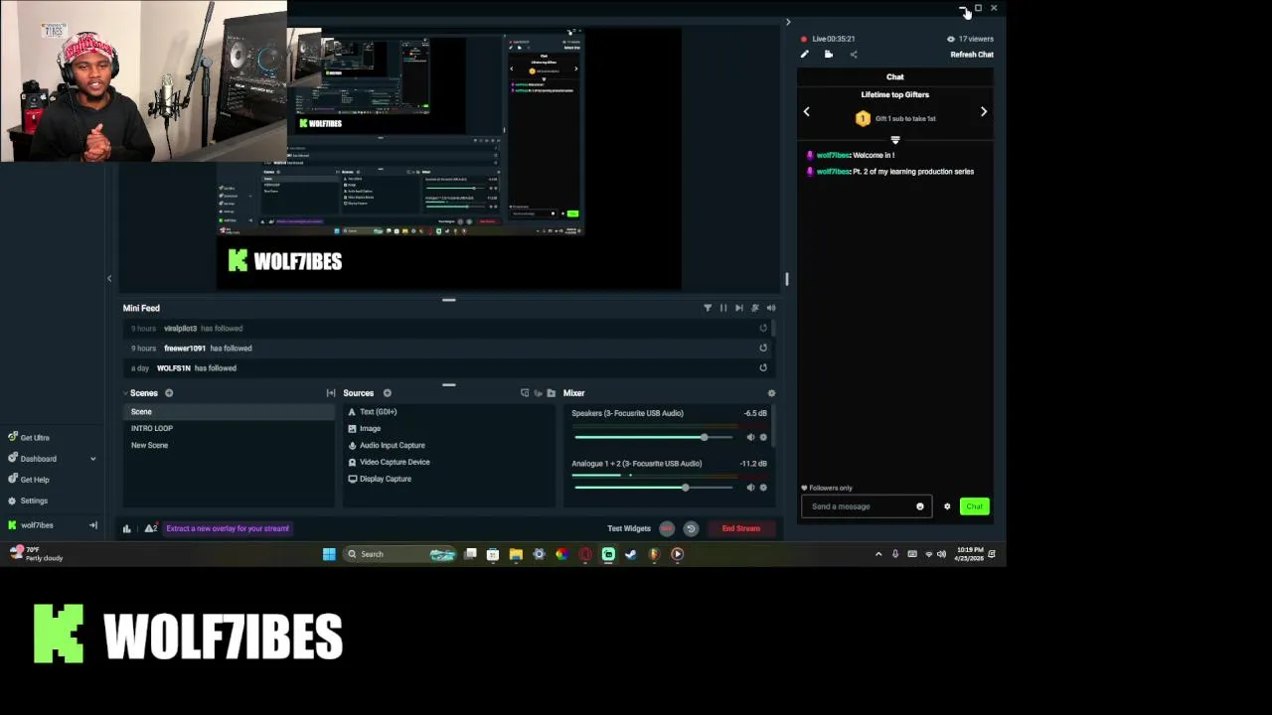Click Refresh Chat
Image resolution: width=1272 pixels, height=715 pixels.
[972, 55]
